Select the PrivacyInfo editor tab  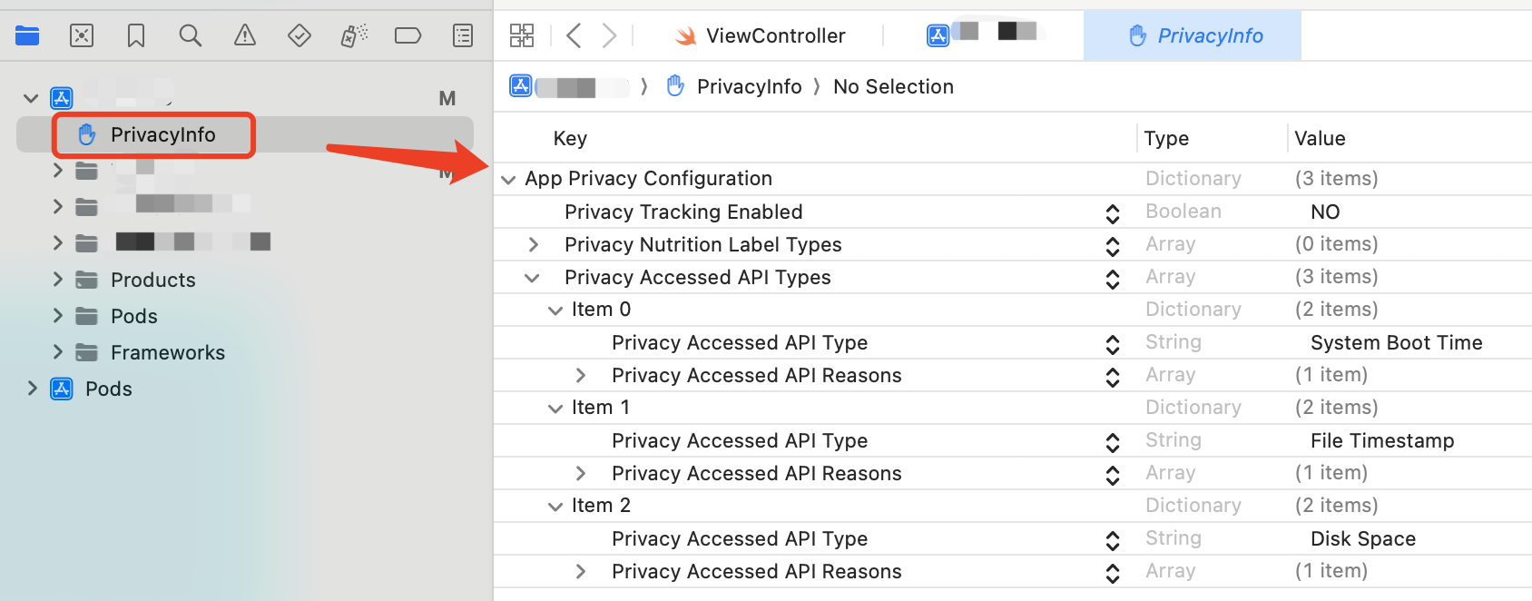[x=1193, y=36]
